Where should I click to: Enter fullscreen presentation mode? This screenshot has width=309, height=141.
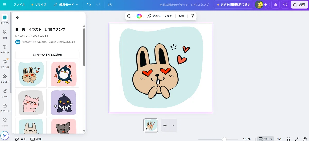(297, 139)
